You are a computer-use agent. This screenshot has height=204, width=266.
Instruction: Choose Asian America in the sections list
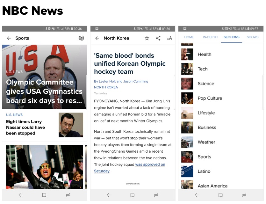pyautogui.click(x=212, y=186)
